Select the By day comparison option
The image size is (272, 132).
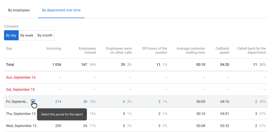point(11,36)
